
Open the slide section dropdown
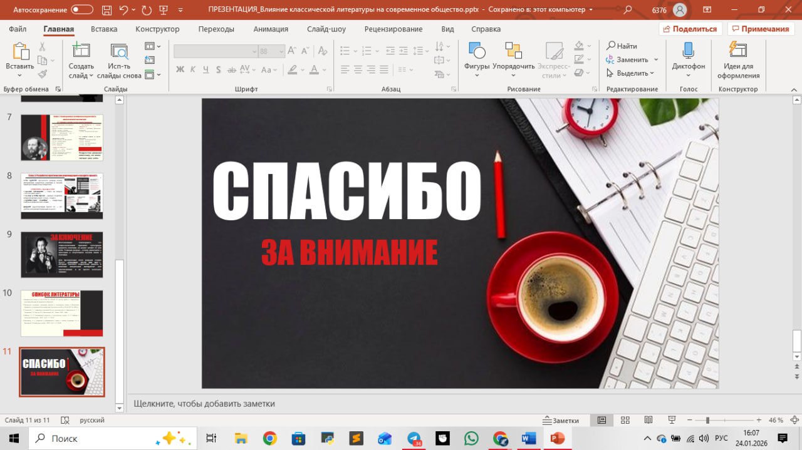[x=152, y=74]
